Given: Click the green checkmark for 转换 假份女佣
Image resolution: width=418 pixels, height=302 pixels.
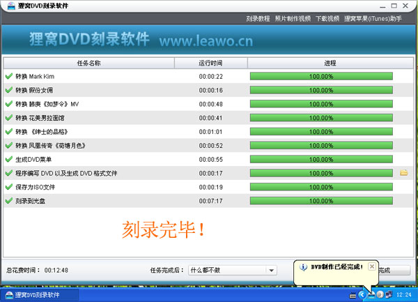Looking at the screenshot, I should click(x=9, y=90).
